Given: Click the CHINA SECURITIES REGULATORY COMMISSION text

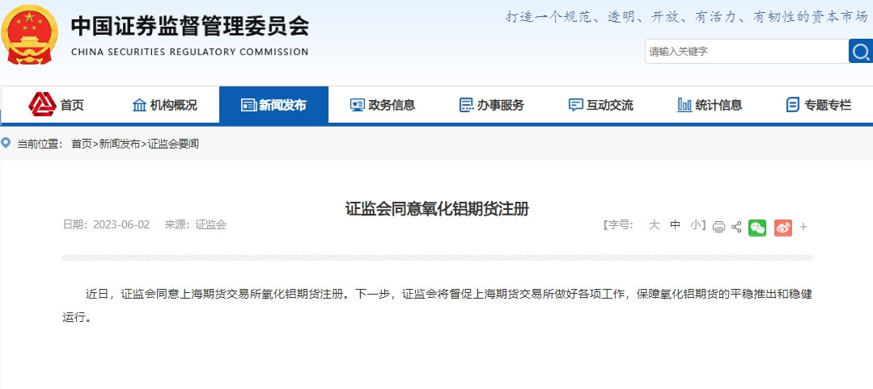Looking at the screenshot, I should tap(190, 52).
